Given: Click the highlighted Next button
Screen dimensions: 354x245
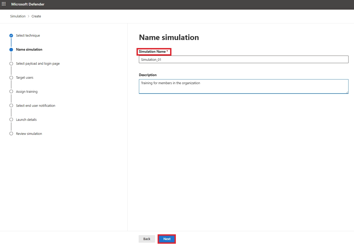Looking at the screenshot, I should 166,239.
